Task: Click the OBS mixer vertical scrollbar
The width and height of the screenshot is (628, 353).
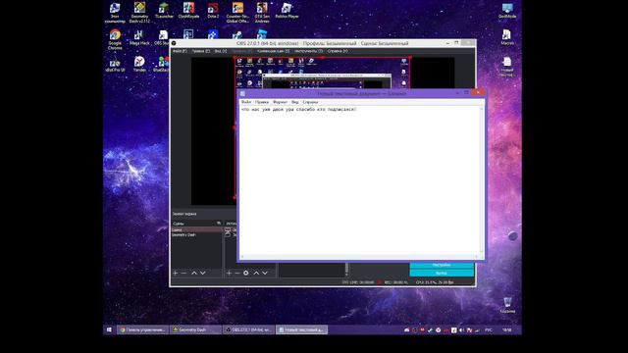Action: (x=346, y=269)
